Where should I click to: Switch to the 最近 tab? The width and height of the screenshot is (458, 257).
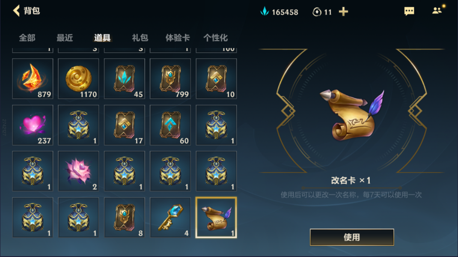point(65,38)
